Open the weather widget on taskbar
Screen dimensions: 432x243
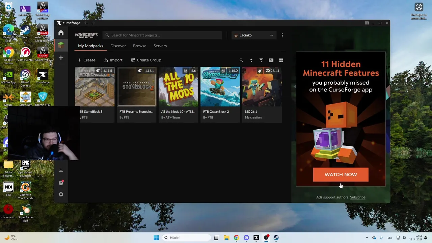[11, 238]
